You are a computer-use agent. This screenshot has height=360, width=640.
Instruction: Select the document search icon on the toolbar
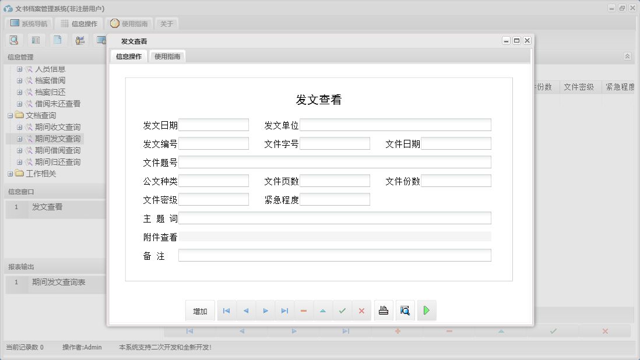coord(14,40)
